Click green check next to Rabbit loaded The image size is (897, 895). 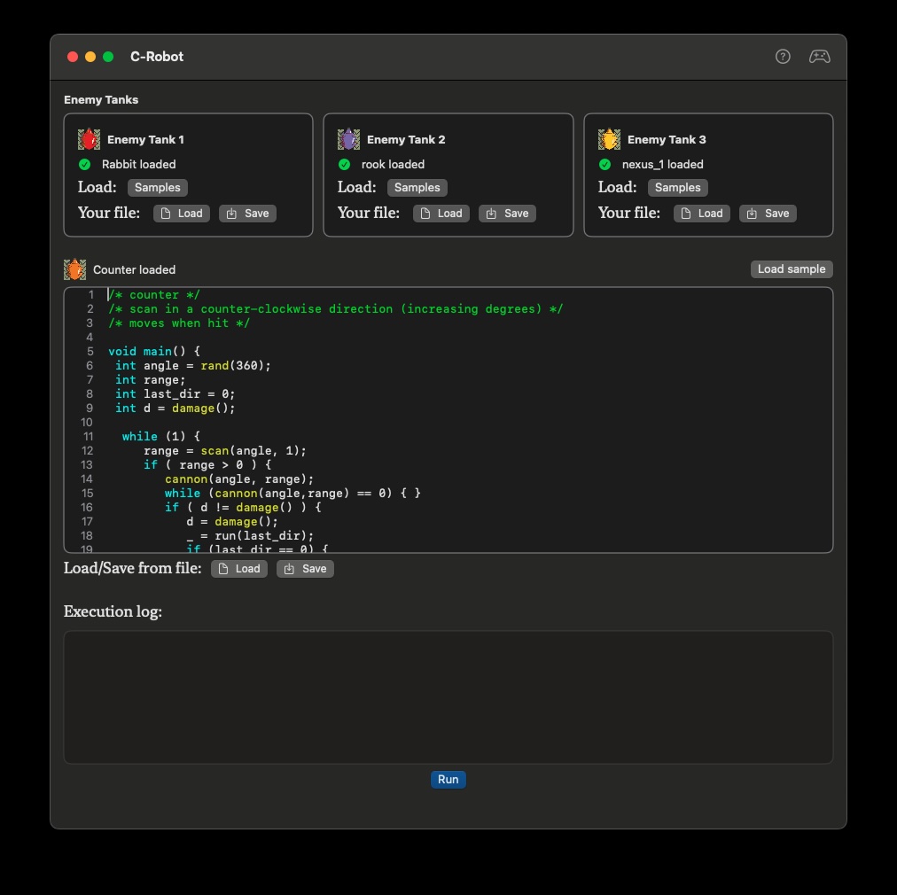[84, 165]
